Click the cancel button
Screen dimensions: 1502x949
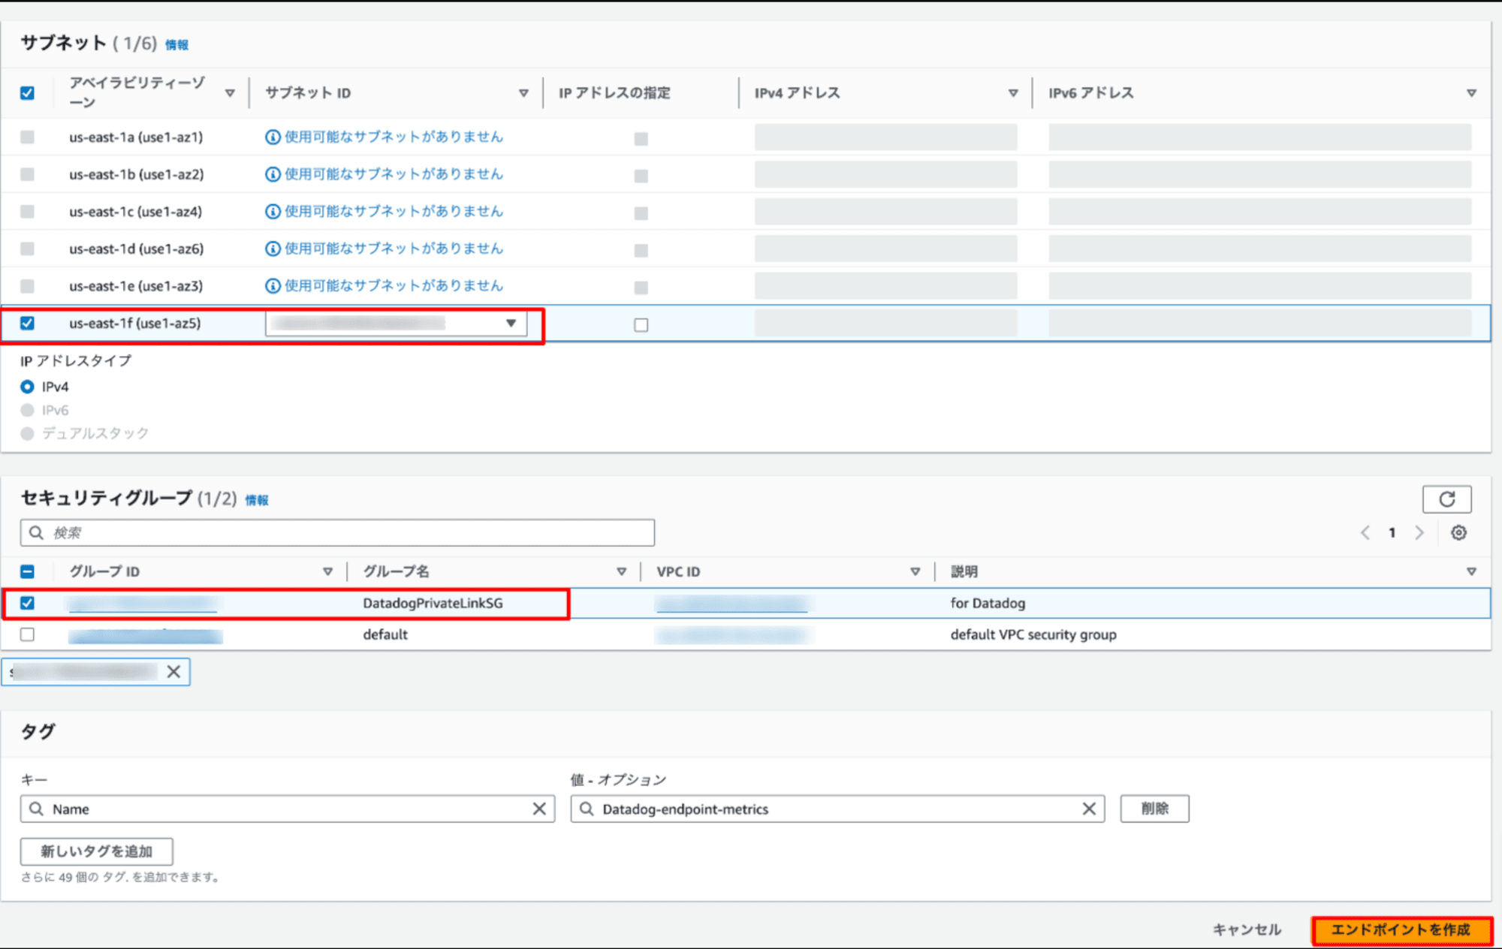[x=1247, y=929]
